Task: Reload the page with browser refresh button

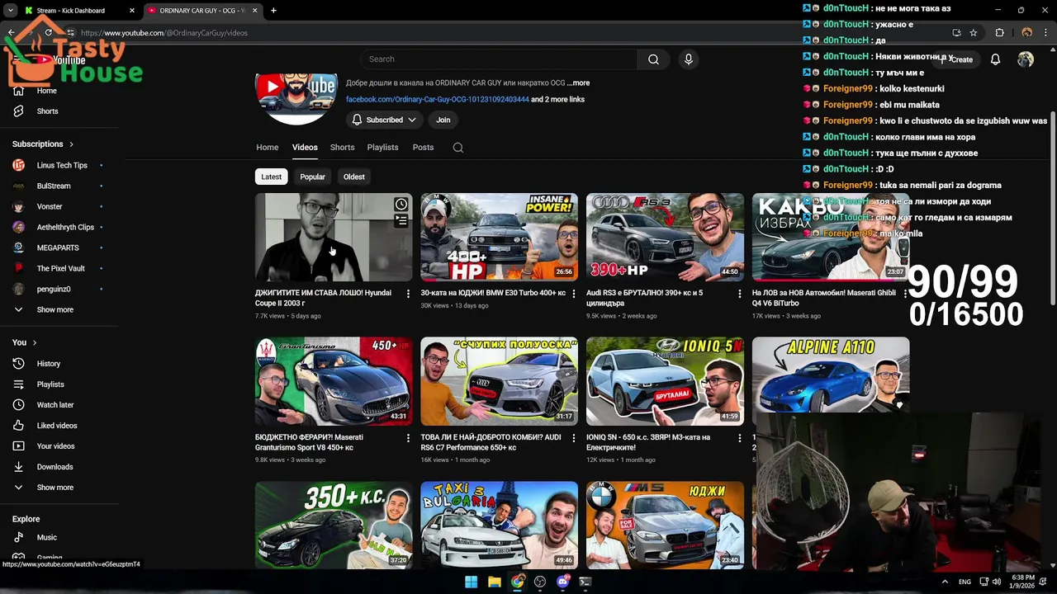Action: (49, 33)
